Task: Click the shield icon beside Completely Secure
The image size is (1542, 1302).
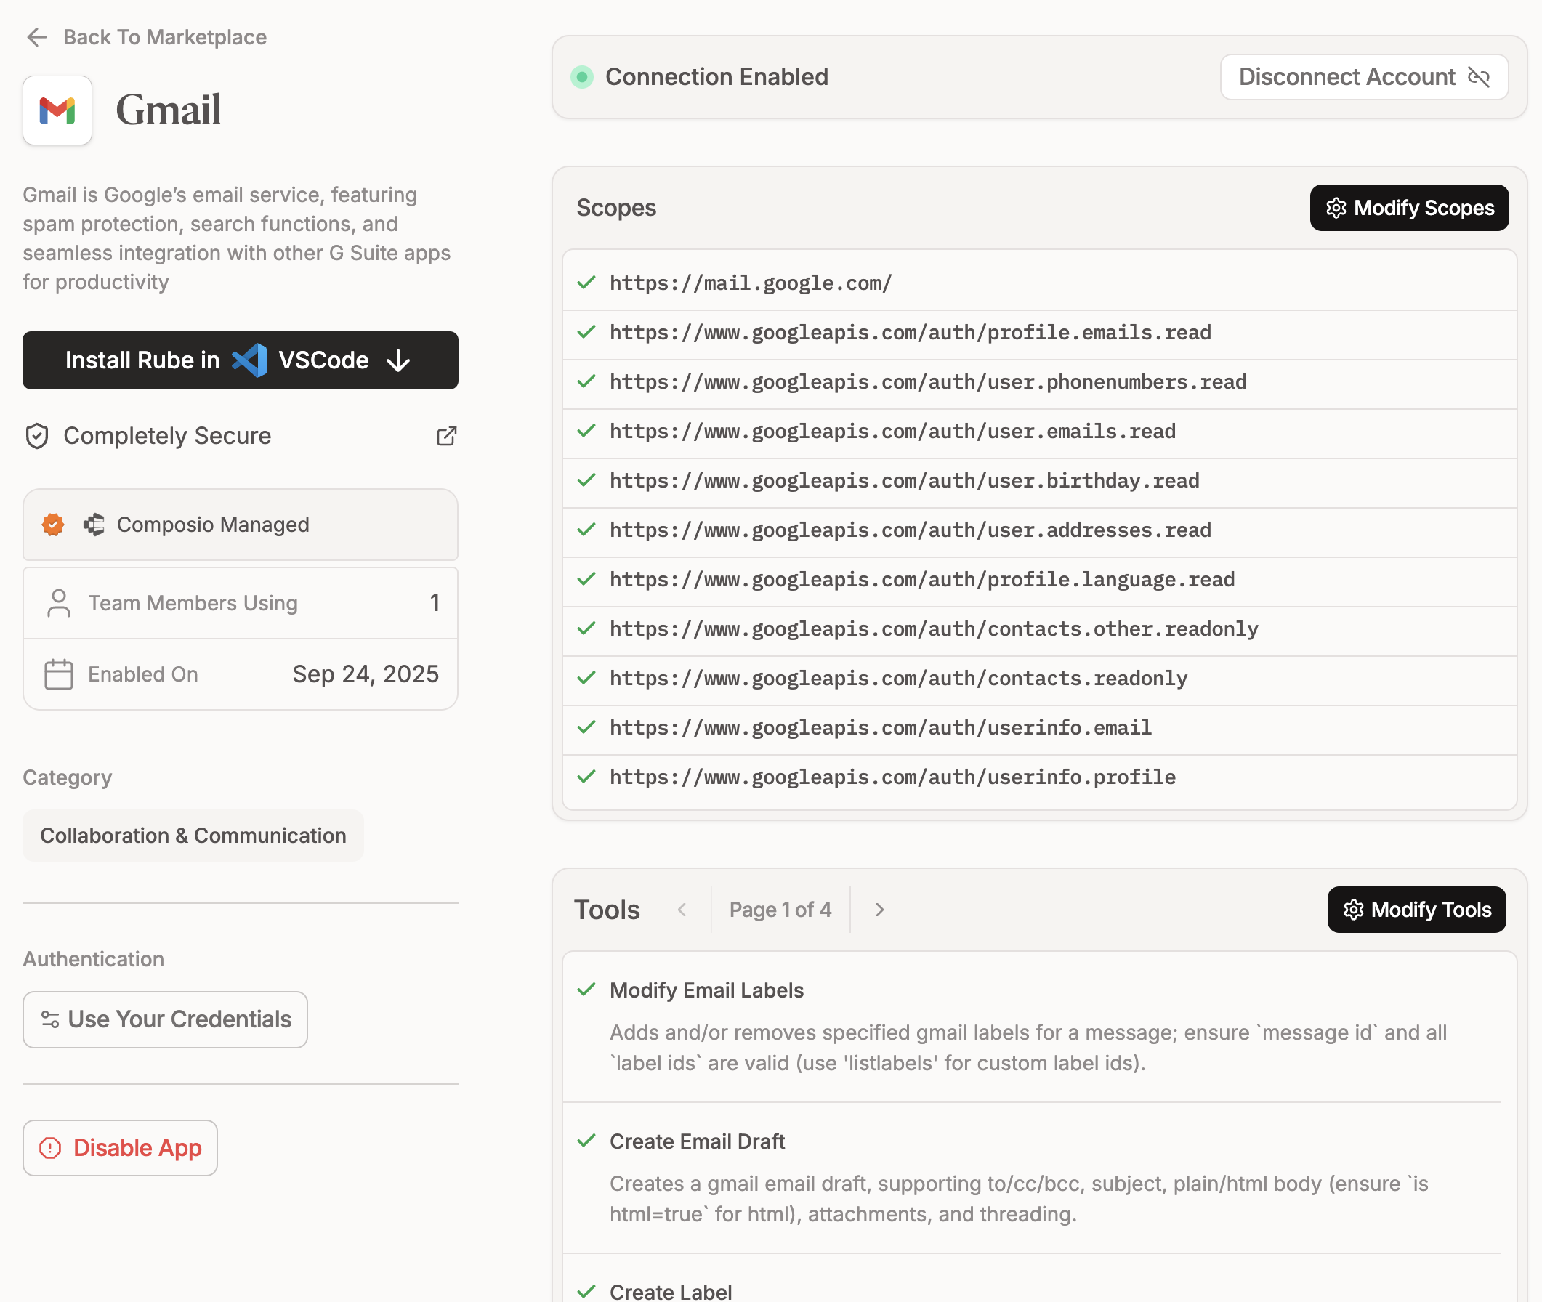Action: click(x=37, y=436)
